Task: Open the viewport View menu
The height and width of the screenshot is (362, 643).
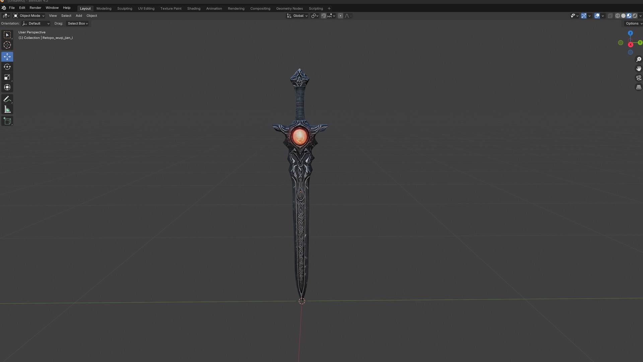Action: tap(53, 16)
